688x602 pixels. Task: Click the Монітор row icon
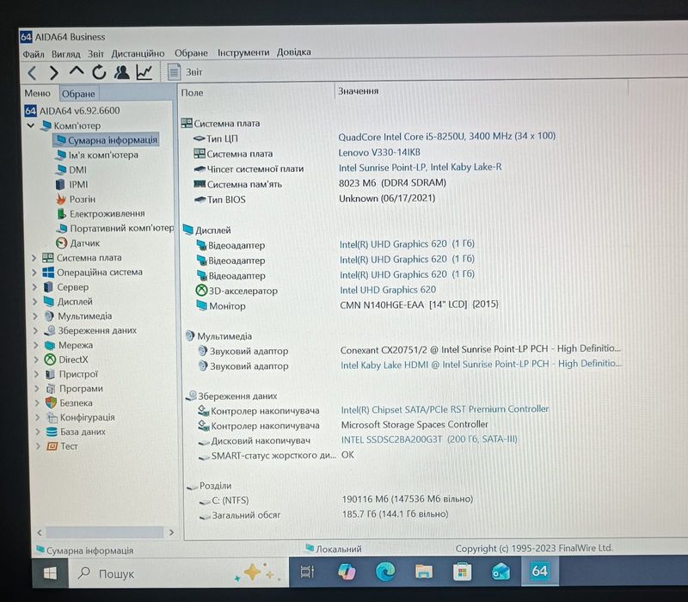pos(202,306)
